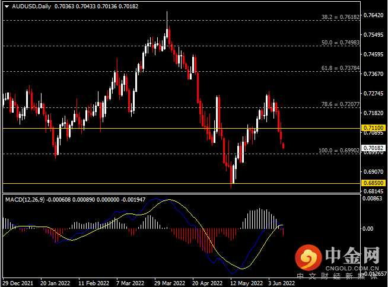Select the MACD(12,26,9) indicator label
This screenshot has height=287, width=388.
[x=25, y=199]
